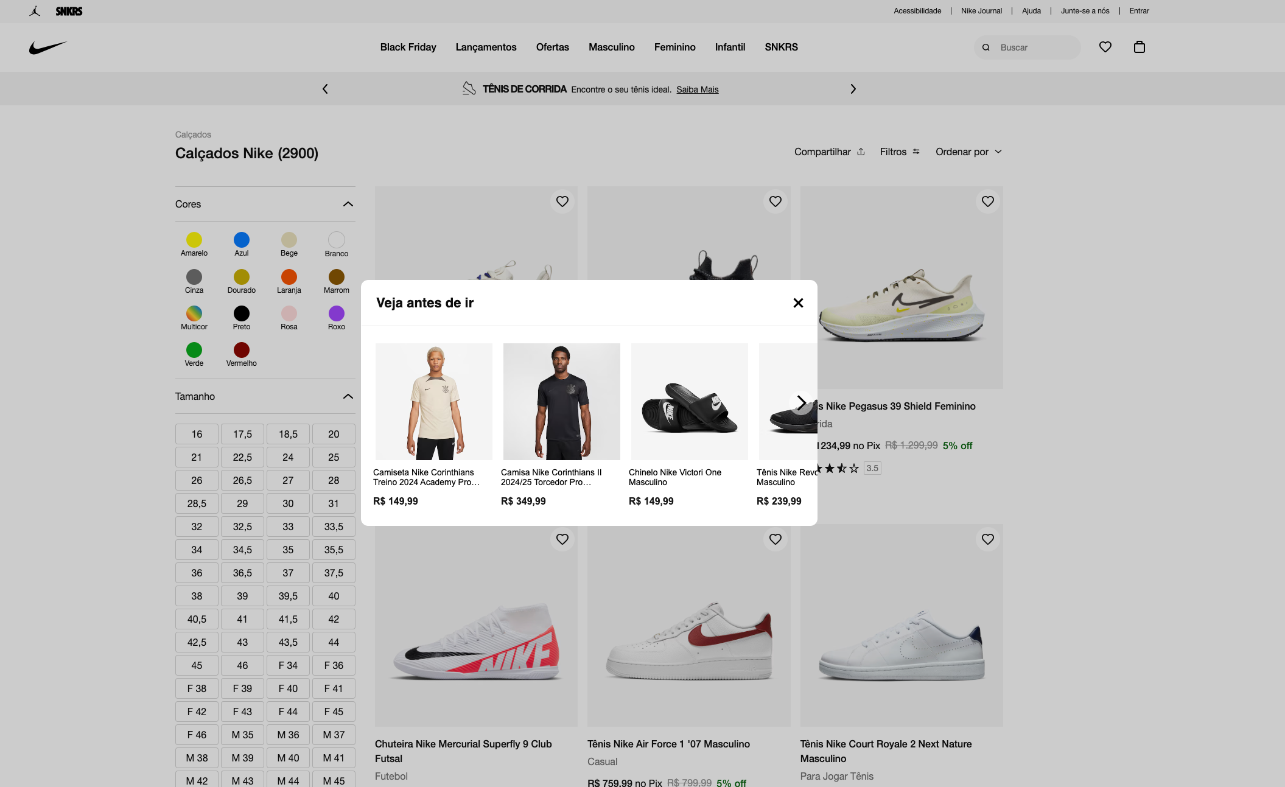Click the running shoe banner icon
The height and width of the screenshot is (787, 1285).
[469, 89]
